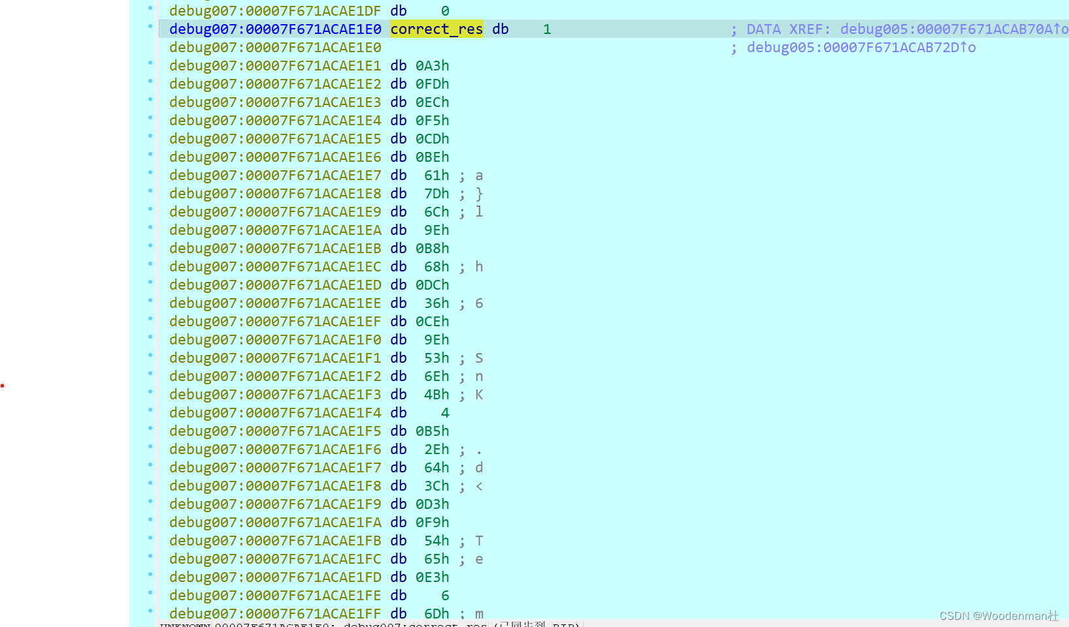The height and width of the screenshot is (627, 1069).
Task: Select the byte value 0E3h
Action: point(433,577)
